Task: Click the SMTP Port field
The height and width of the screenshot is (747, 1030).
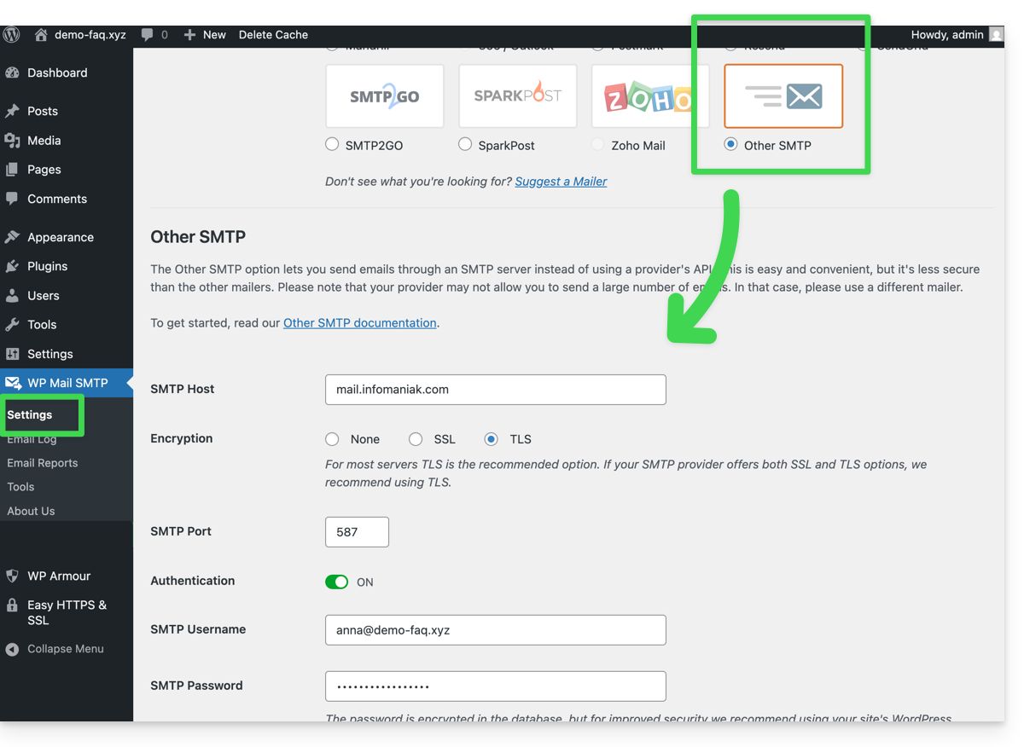Action: pos(357,532)
